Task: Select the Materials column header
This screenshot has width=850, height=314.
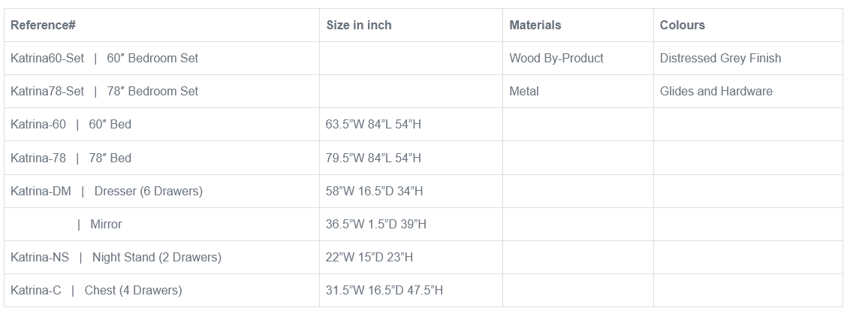Action: pos(535,26)
